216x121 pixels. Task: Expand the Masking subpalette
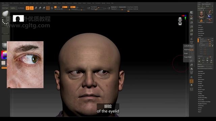click(x=200, y=81)
